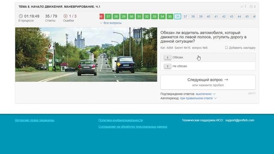Open Политика конфиденциальности link
Viewport: 274px width, 154px height.
pyautogui.click(x=120, y=120)
